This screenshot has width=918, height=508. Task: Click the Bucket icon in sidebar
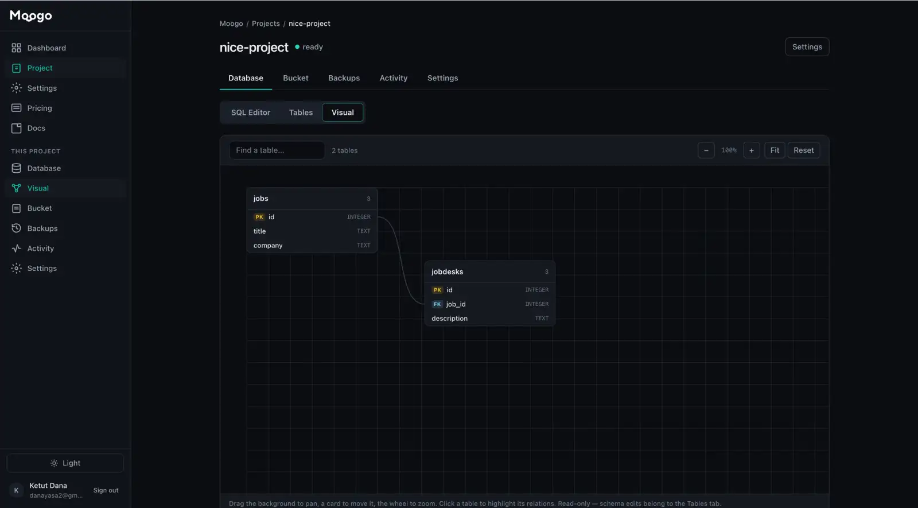[x=16, y=208]
